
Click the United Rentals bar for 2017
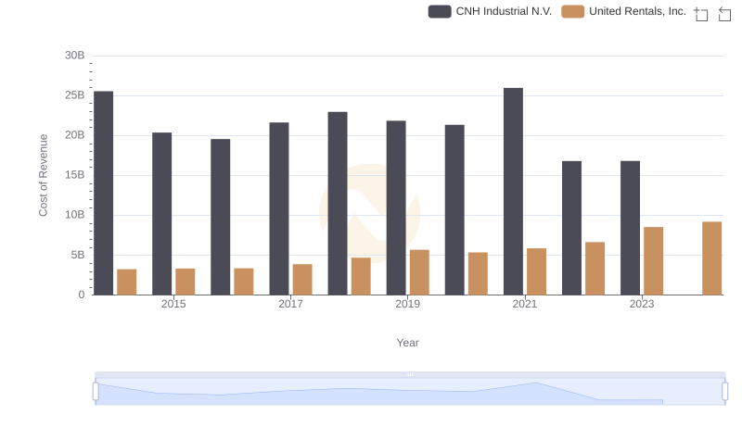pyautogui.click(x=302, y=280)
